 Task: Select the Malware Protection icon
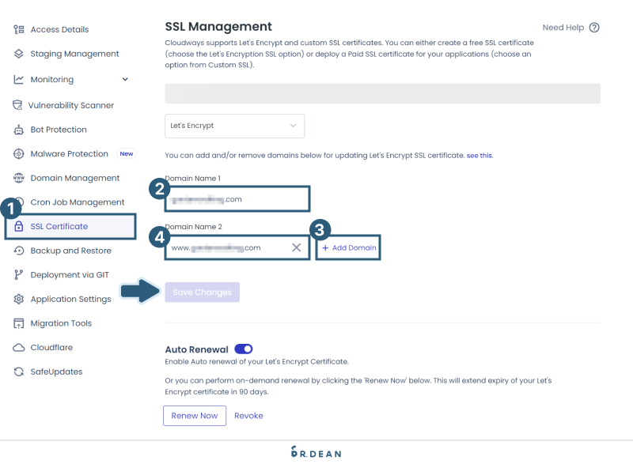[17, 153]
